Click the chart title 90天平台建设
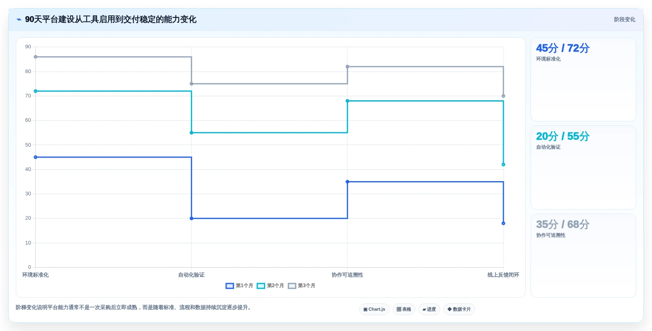 111,19
